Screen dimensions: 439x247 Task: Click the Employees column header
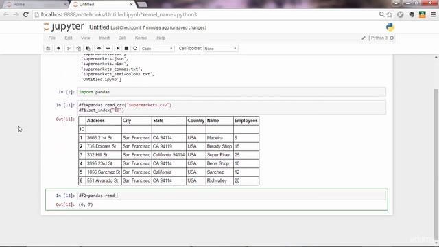(x=246, y=121)
